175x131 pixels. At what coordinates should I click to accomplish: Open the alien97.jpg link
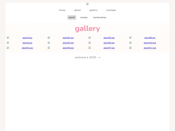coord(109,48)
